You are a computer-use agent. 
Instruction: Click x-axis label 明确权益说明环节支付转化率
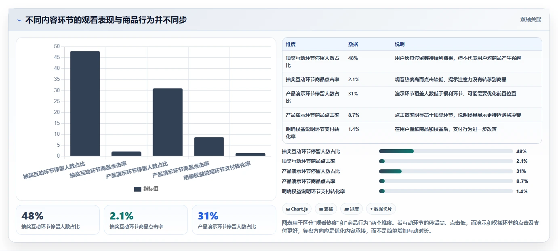point(217,171)
